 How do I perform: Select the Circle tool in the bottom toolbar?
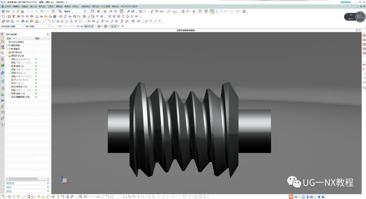click(112, 197)
